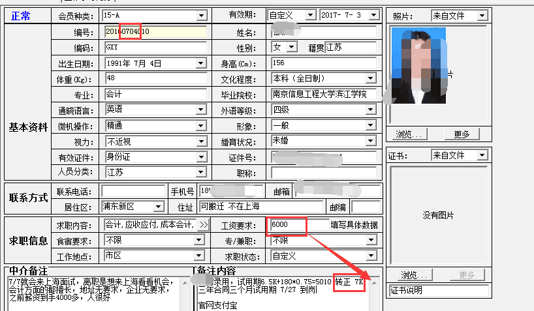Expand the 文化程度 dropdown
This screenshot has width=534, height=311.
tap(371, 78)
